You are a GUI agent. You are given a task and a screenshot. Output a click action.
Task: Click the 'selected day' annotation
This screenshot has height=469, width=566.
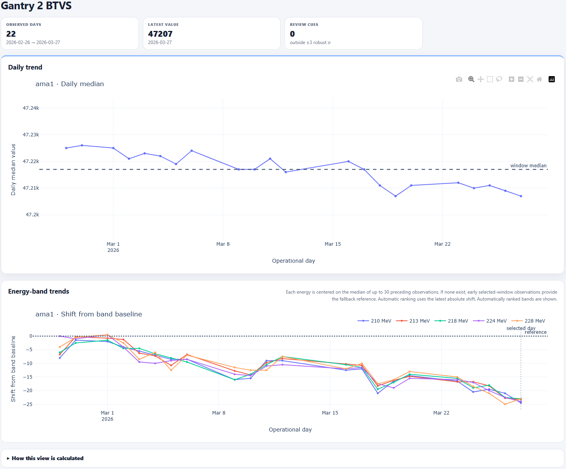click(521, 328)
